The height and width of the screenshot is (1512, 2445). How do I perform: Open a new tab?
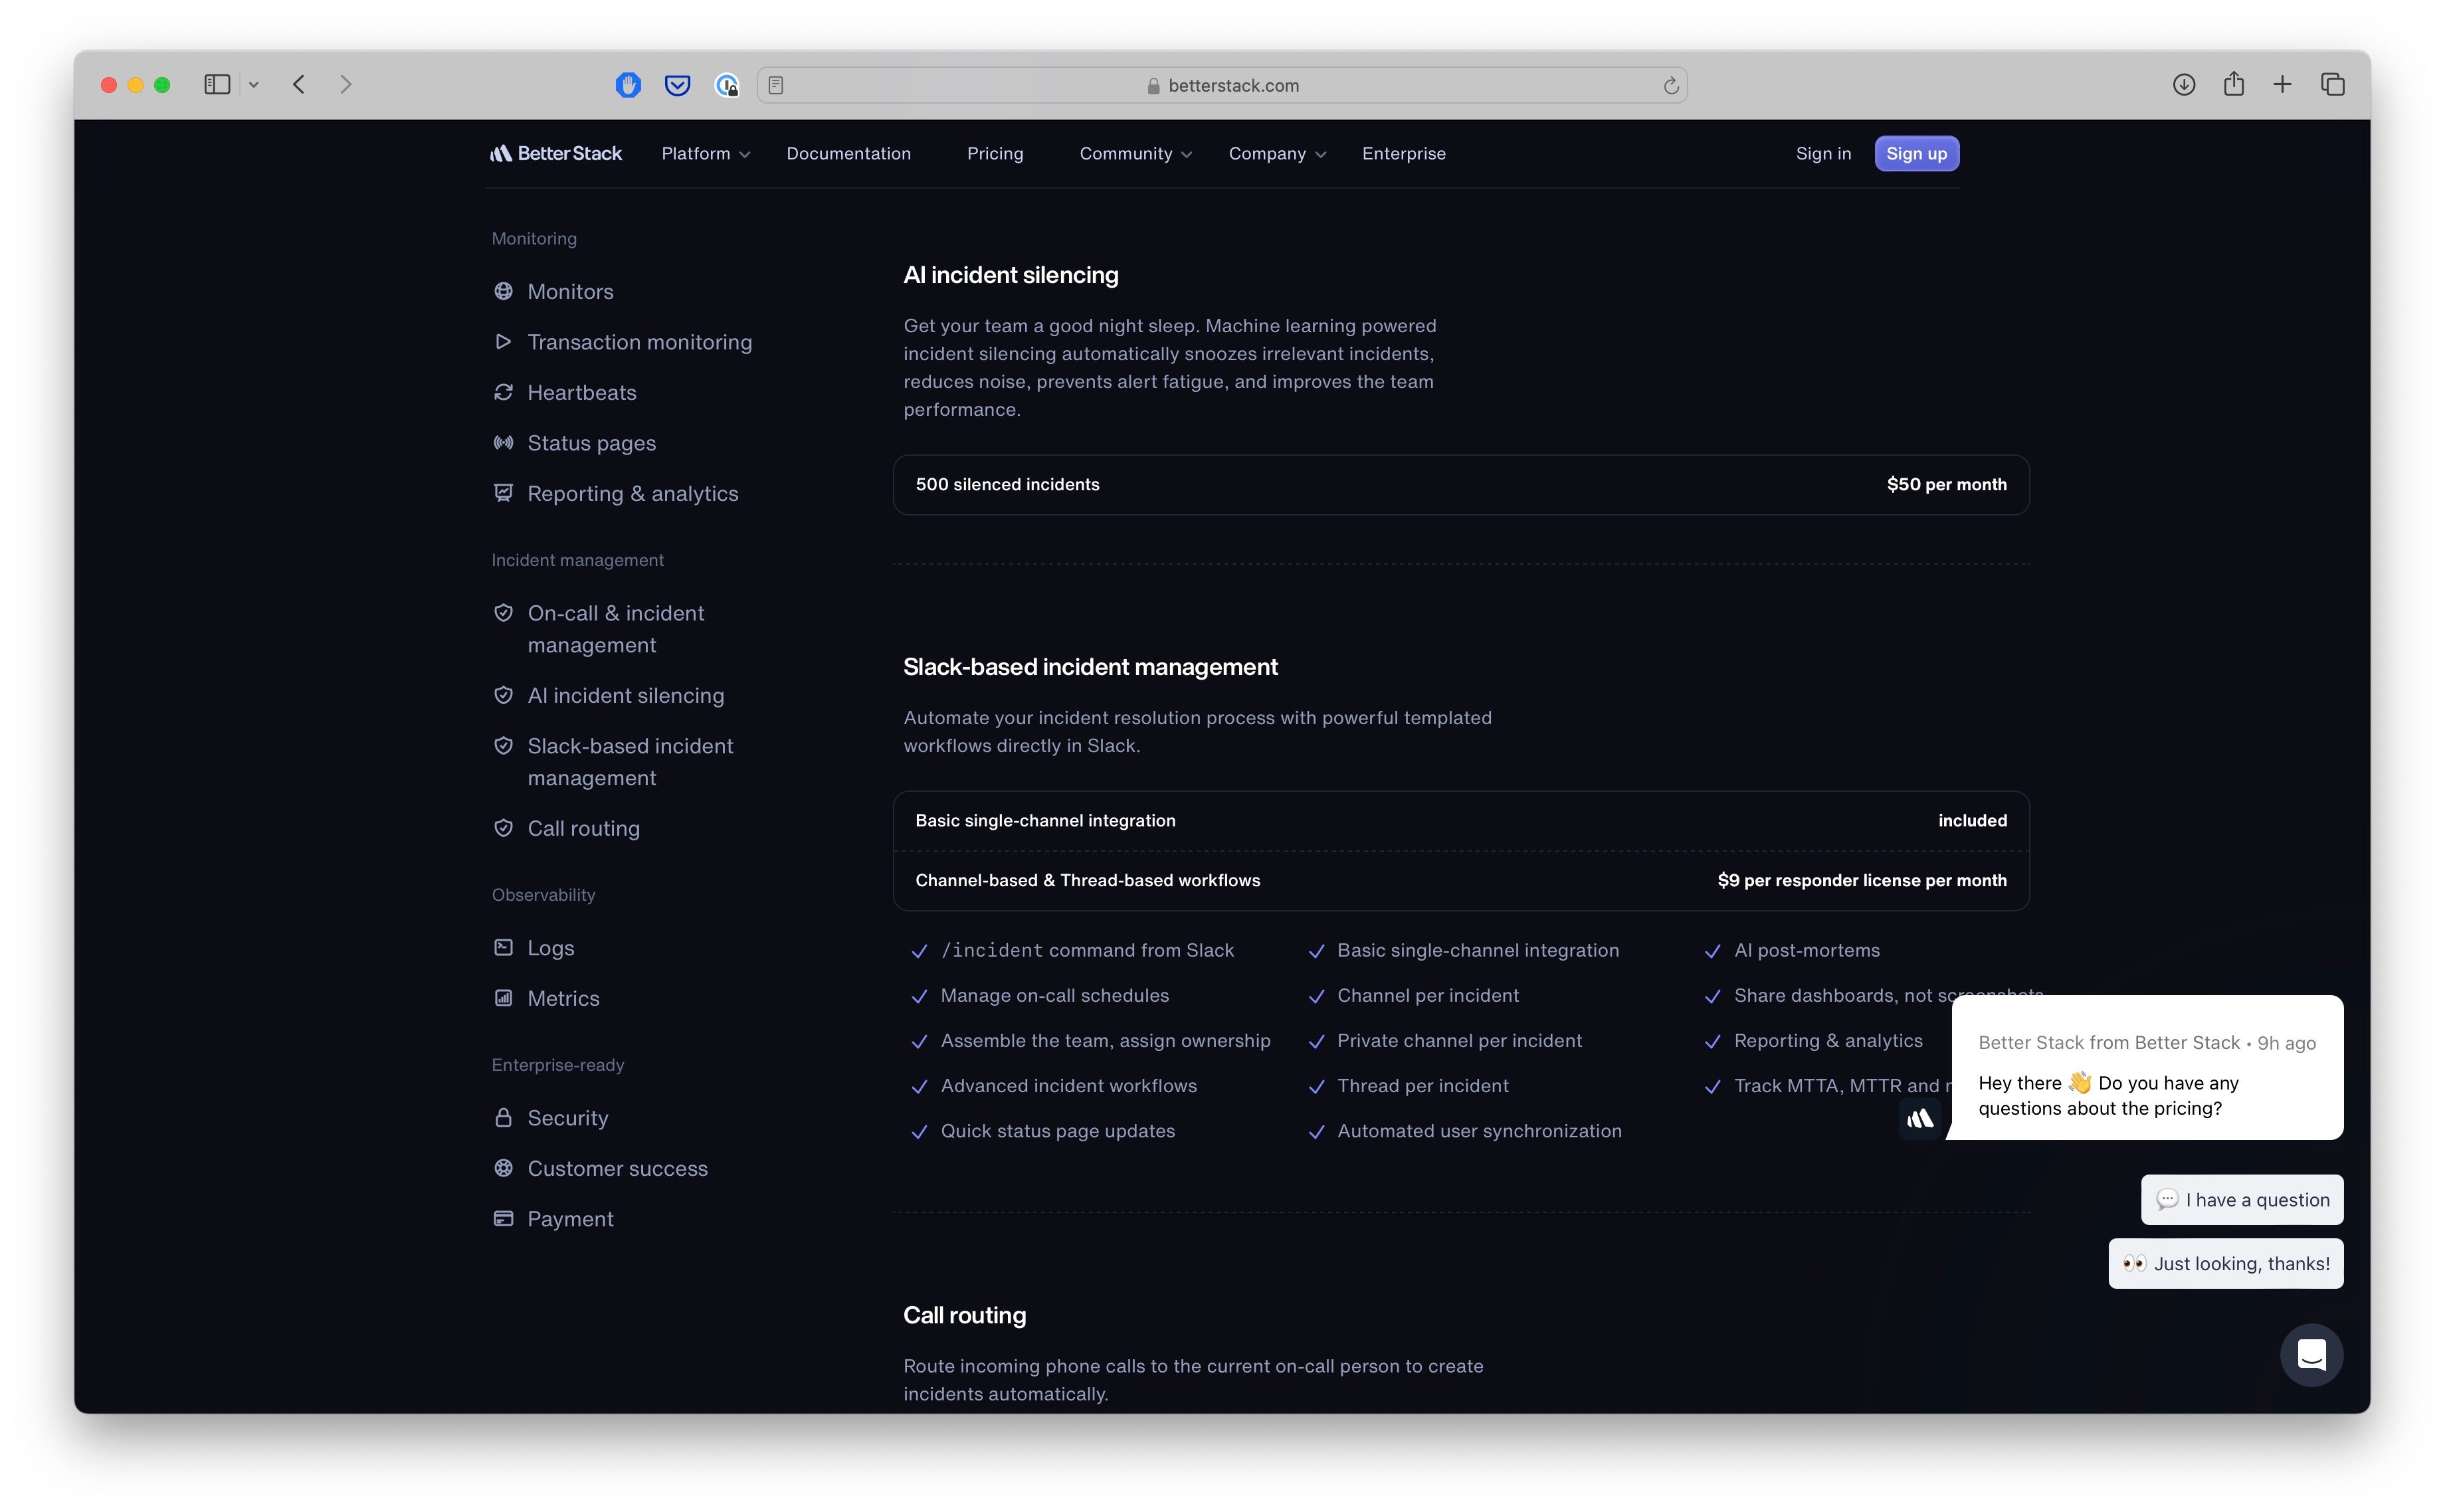[x=2282, y=85]
